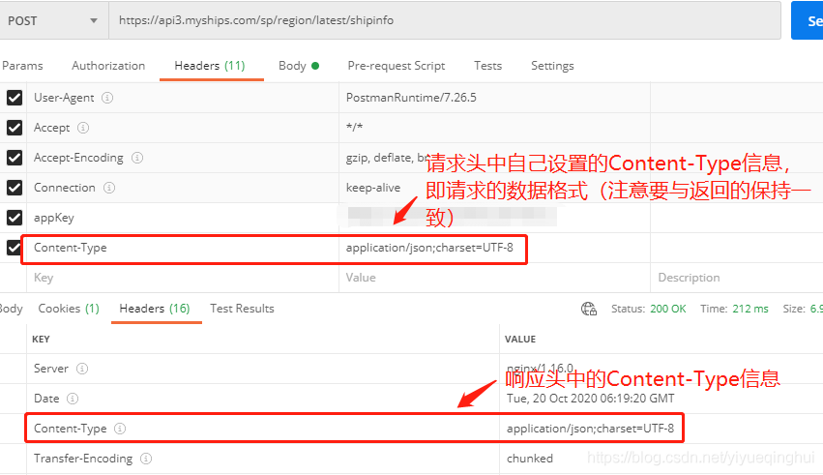This screenshot has height=475, width=823.
Task: Show info icon for User-Agent header
Action: (107, 98)
